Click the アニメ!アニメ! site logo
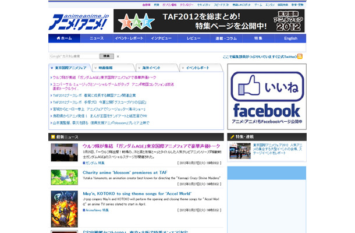 tap(79, 22)
